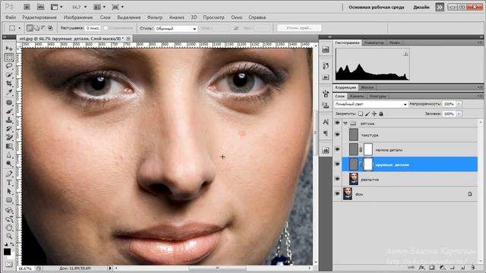Toggle lock all padlock in Layers panel
This screenshot has height=273, width=486.
pyautogui.click(x=381, y=114)
